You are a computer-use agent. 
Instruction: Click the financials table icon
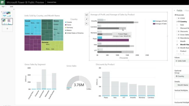[175, 15]
